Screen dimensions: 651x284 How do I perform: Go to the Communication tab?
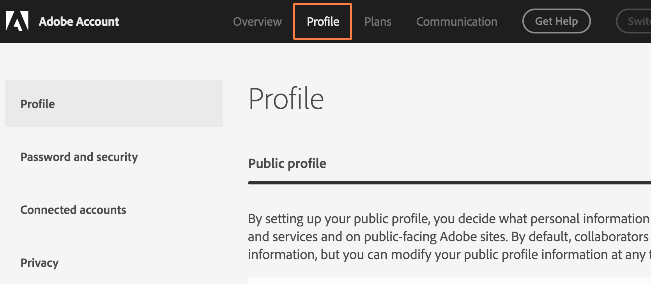(456, 21)
